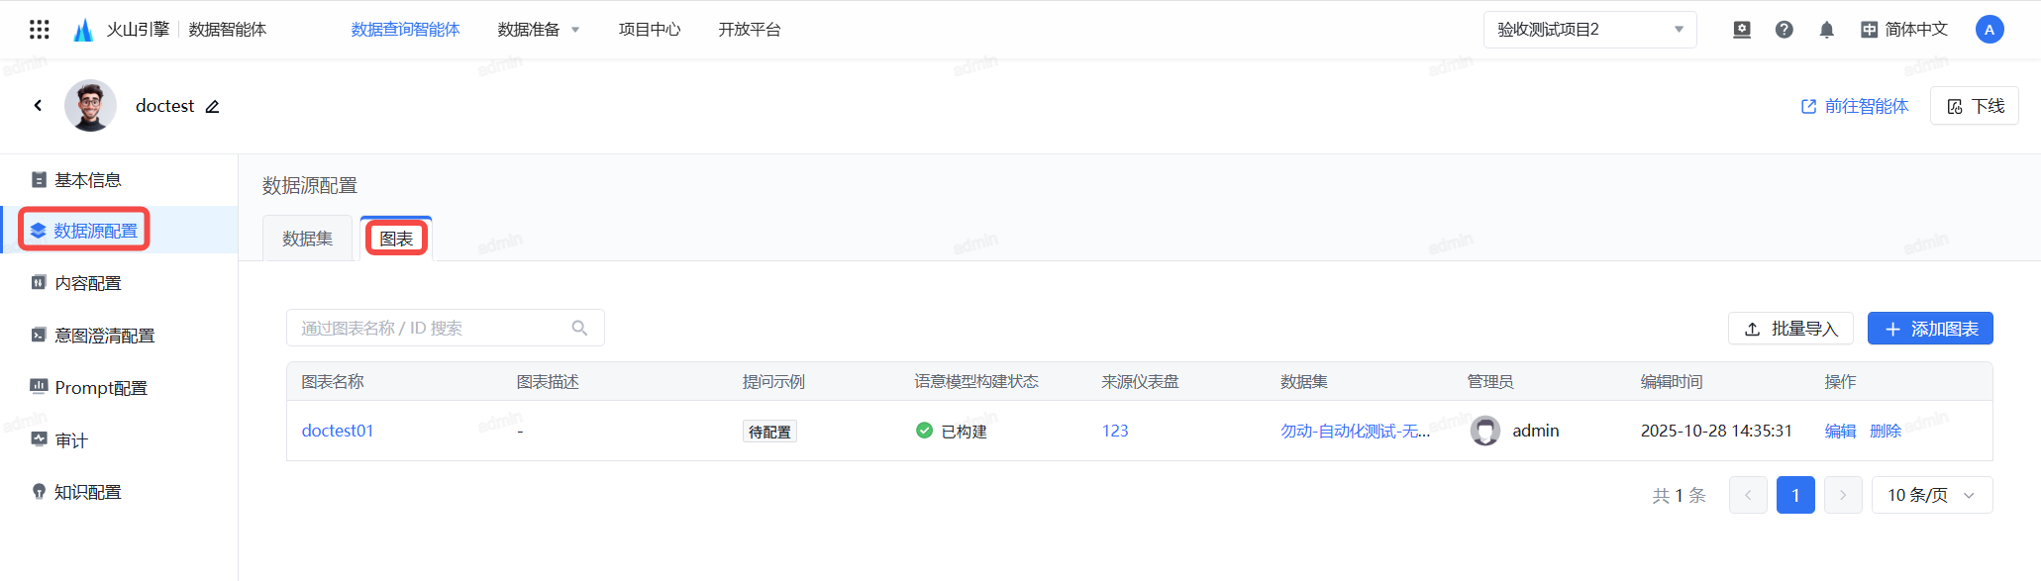Click the 语意模型构建状态 column header

976,382
